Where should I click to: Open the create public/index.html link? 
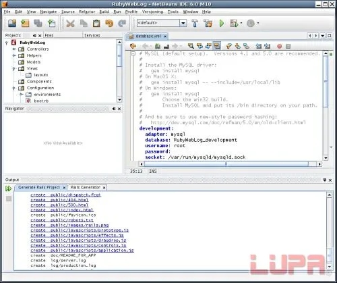click(x=62, y=210)
